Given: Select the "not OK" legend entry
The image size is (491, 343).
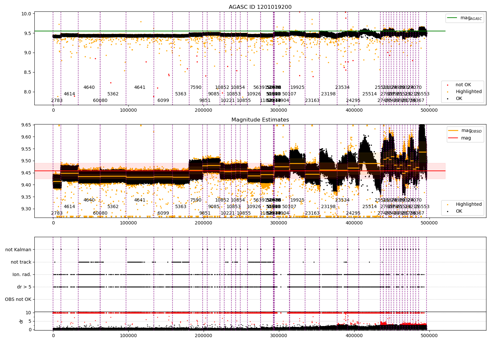Looking at the screenshot, I should 463,85.
